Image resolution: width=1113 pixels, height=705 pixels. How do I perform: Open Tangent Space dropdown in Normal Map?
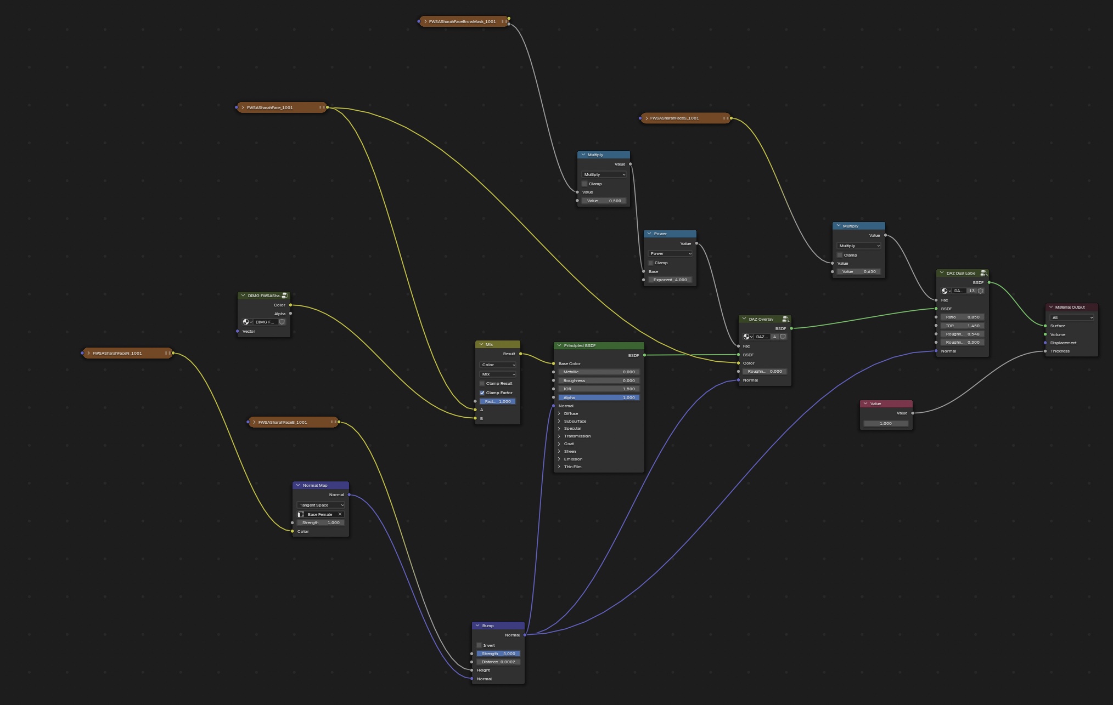321,505
